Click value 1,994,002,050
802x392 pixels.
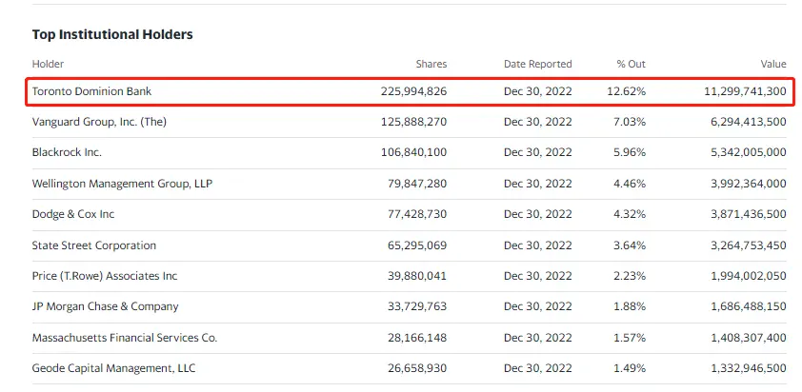click(749, 276)
